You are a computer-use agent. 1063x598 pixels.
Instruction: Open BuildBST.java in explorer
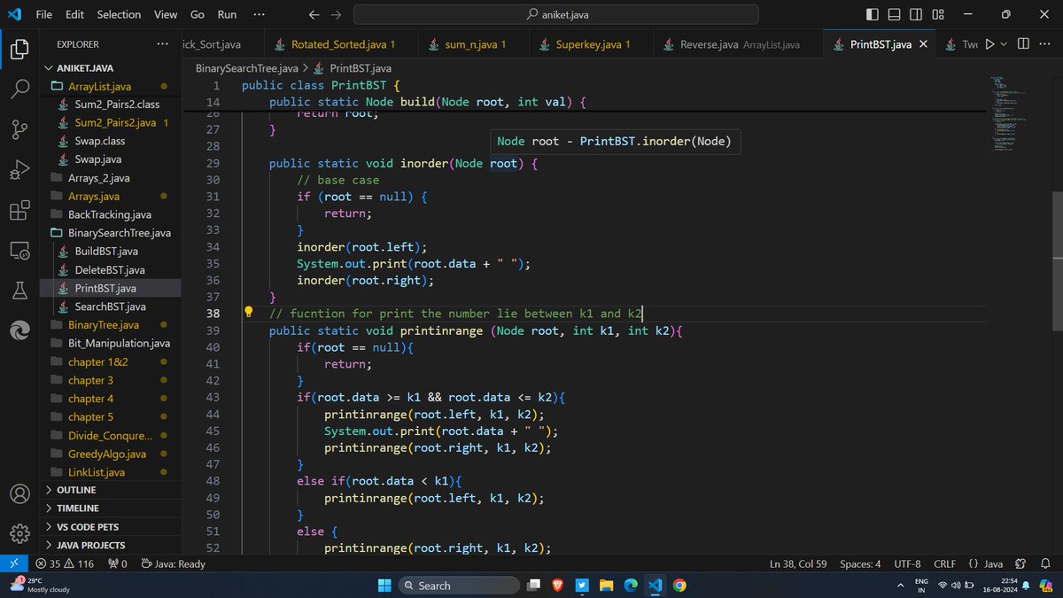click(111, 252)
